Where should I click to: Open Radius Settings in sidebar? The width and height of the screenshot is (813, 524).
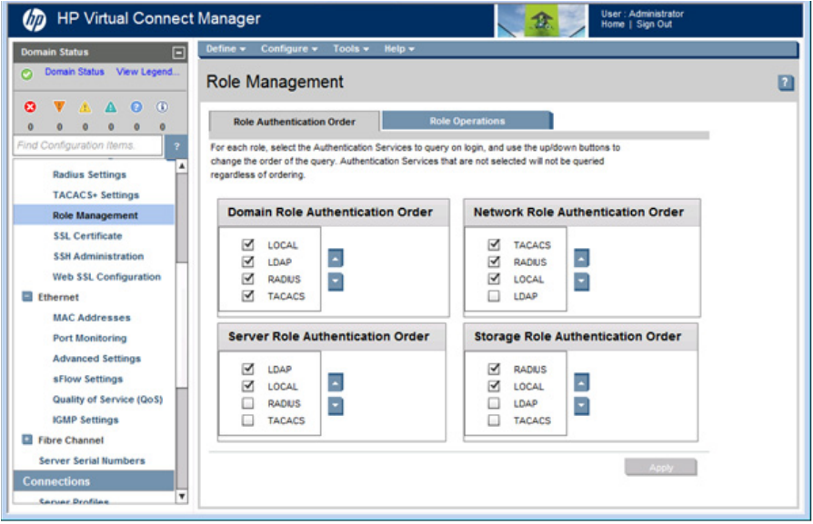(x=89, y=174)
